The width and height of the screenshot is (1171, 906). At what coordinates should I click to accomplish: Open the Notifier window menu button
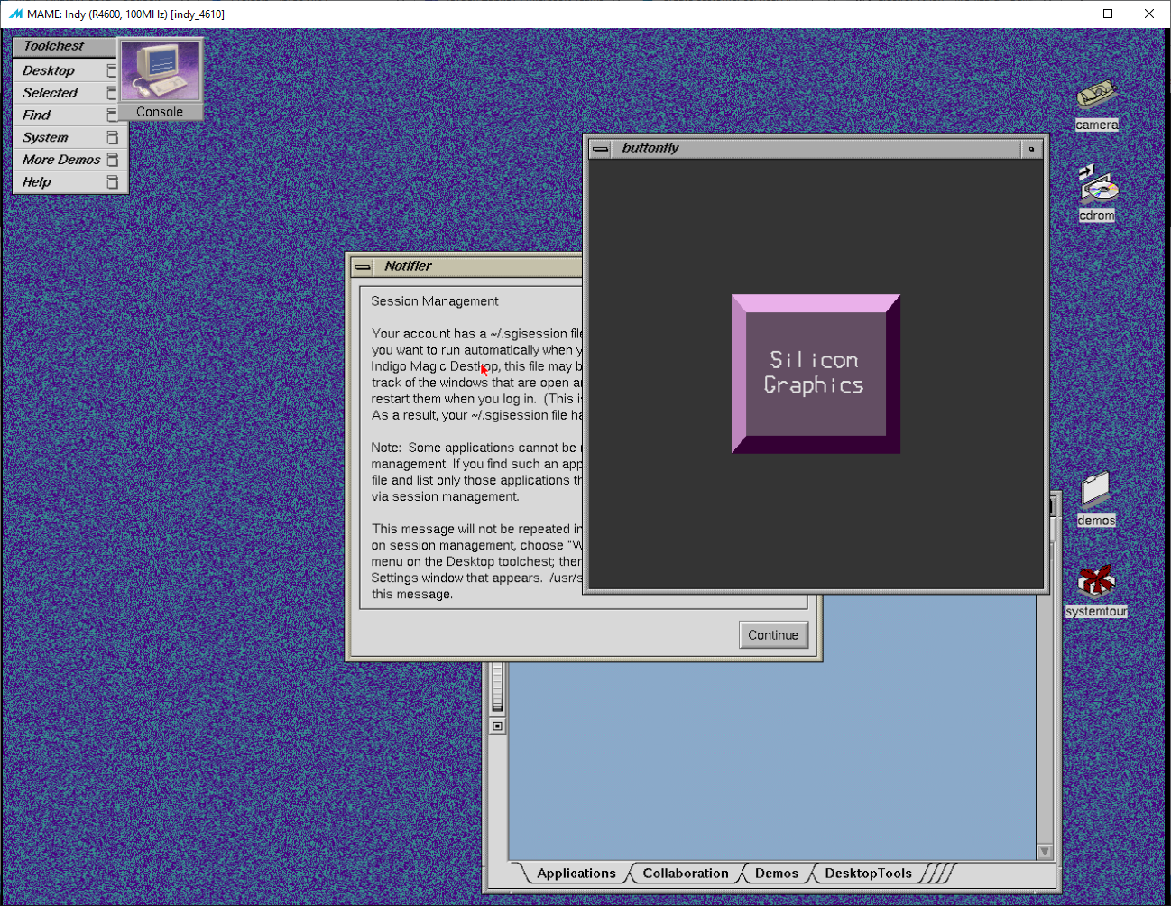[363, 267]
